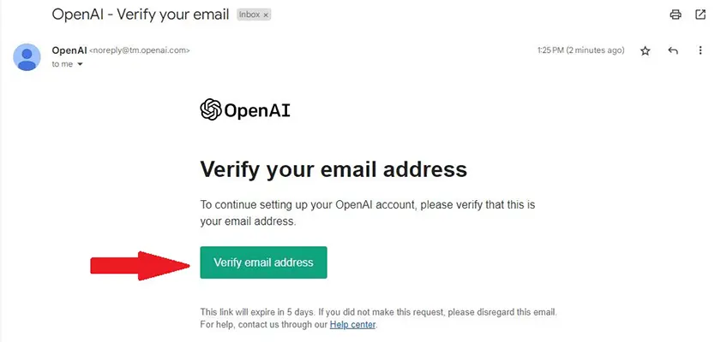
Task: Open the three-dot more options menu
Action: (x=700, y=50)
